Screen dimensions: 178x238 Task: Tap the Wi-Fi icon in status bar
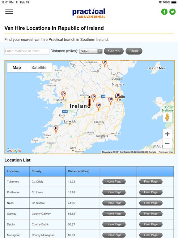(x=160, y=2)
